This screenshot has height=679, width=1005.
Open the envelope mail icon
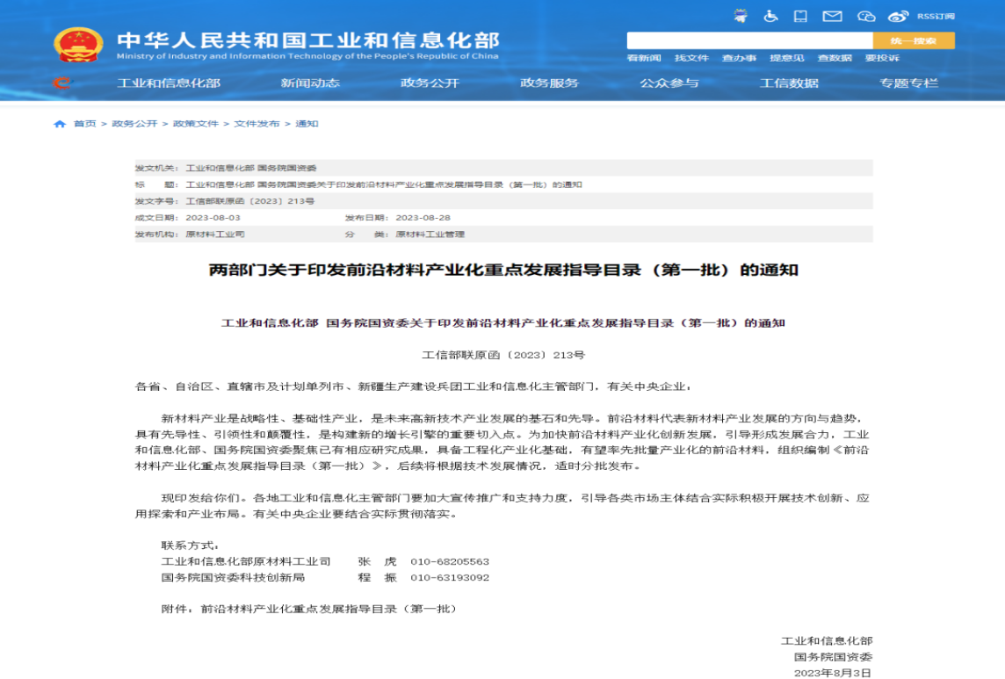click(x=831, y=16)
